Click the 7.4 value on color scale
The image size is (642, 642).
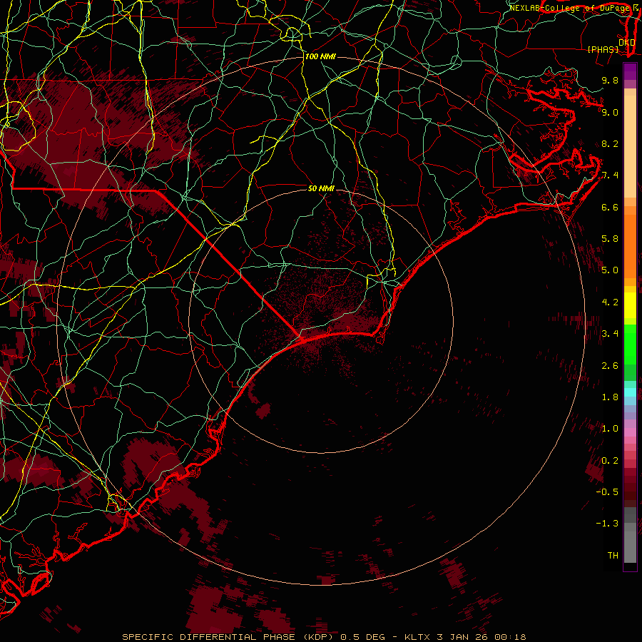pyautogui.click(x=610, y=175)
